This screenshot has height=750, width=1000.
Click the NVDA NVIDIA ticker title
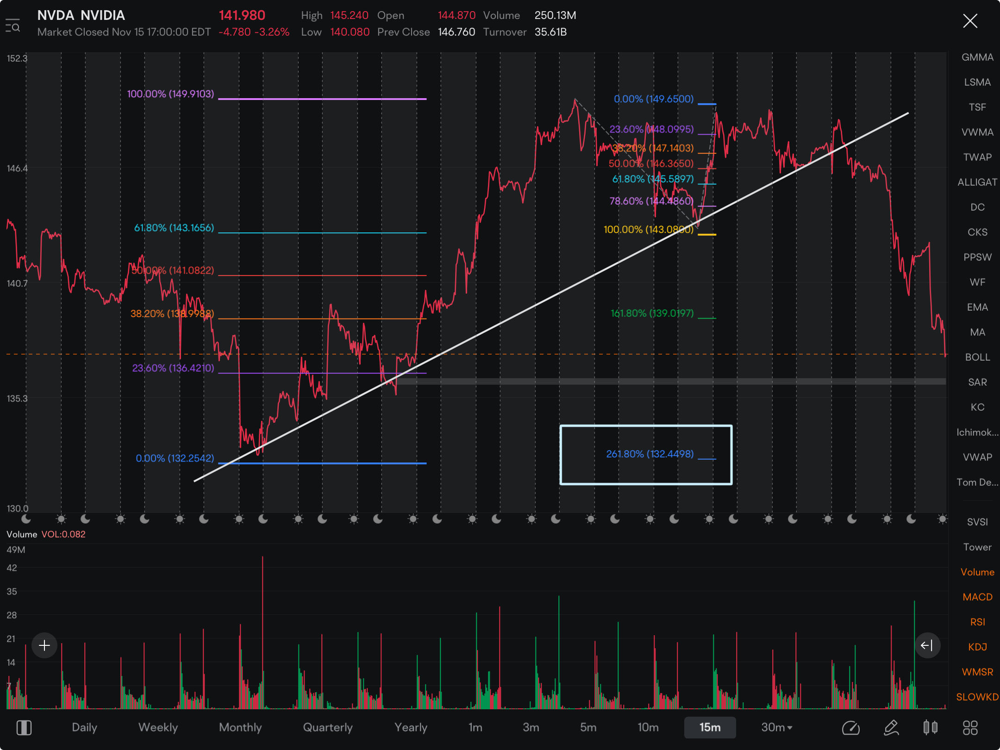[81, 15]
